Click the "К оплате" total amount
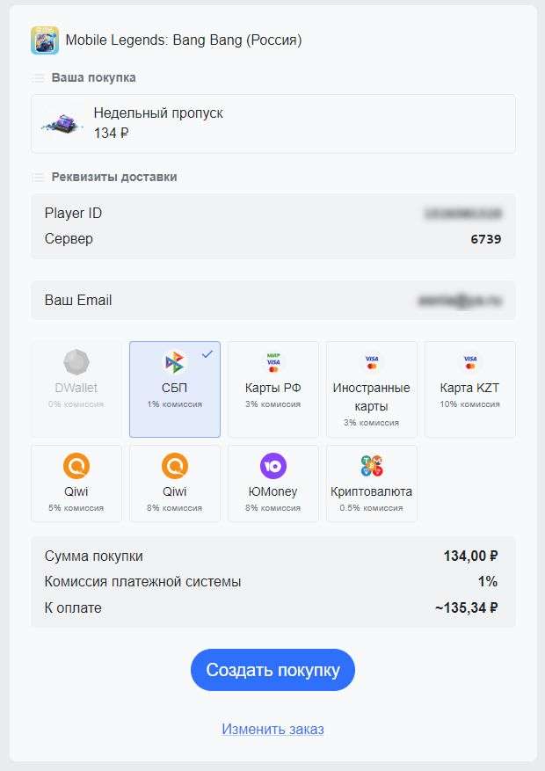The image size is (545, 771). (466, 607)
